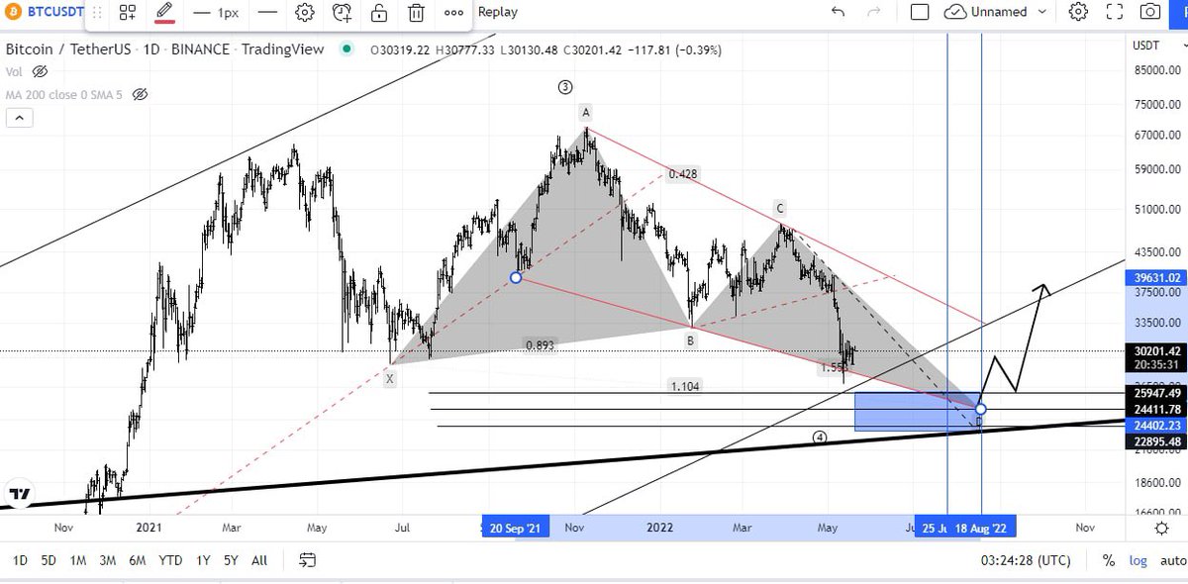This screenshot has width=1188, height=584.
Task: Toggle percent scale mode
Action: (x=1108, y=561)
